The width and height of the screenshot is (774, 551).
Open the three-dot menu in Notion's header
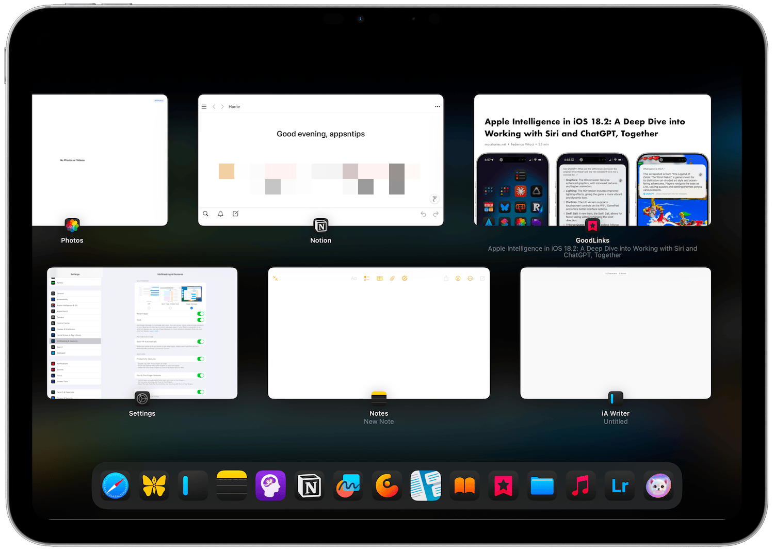point(438,106)
